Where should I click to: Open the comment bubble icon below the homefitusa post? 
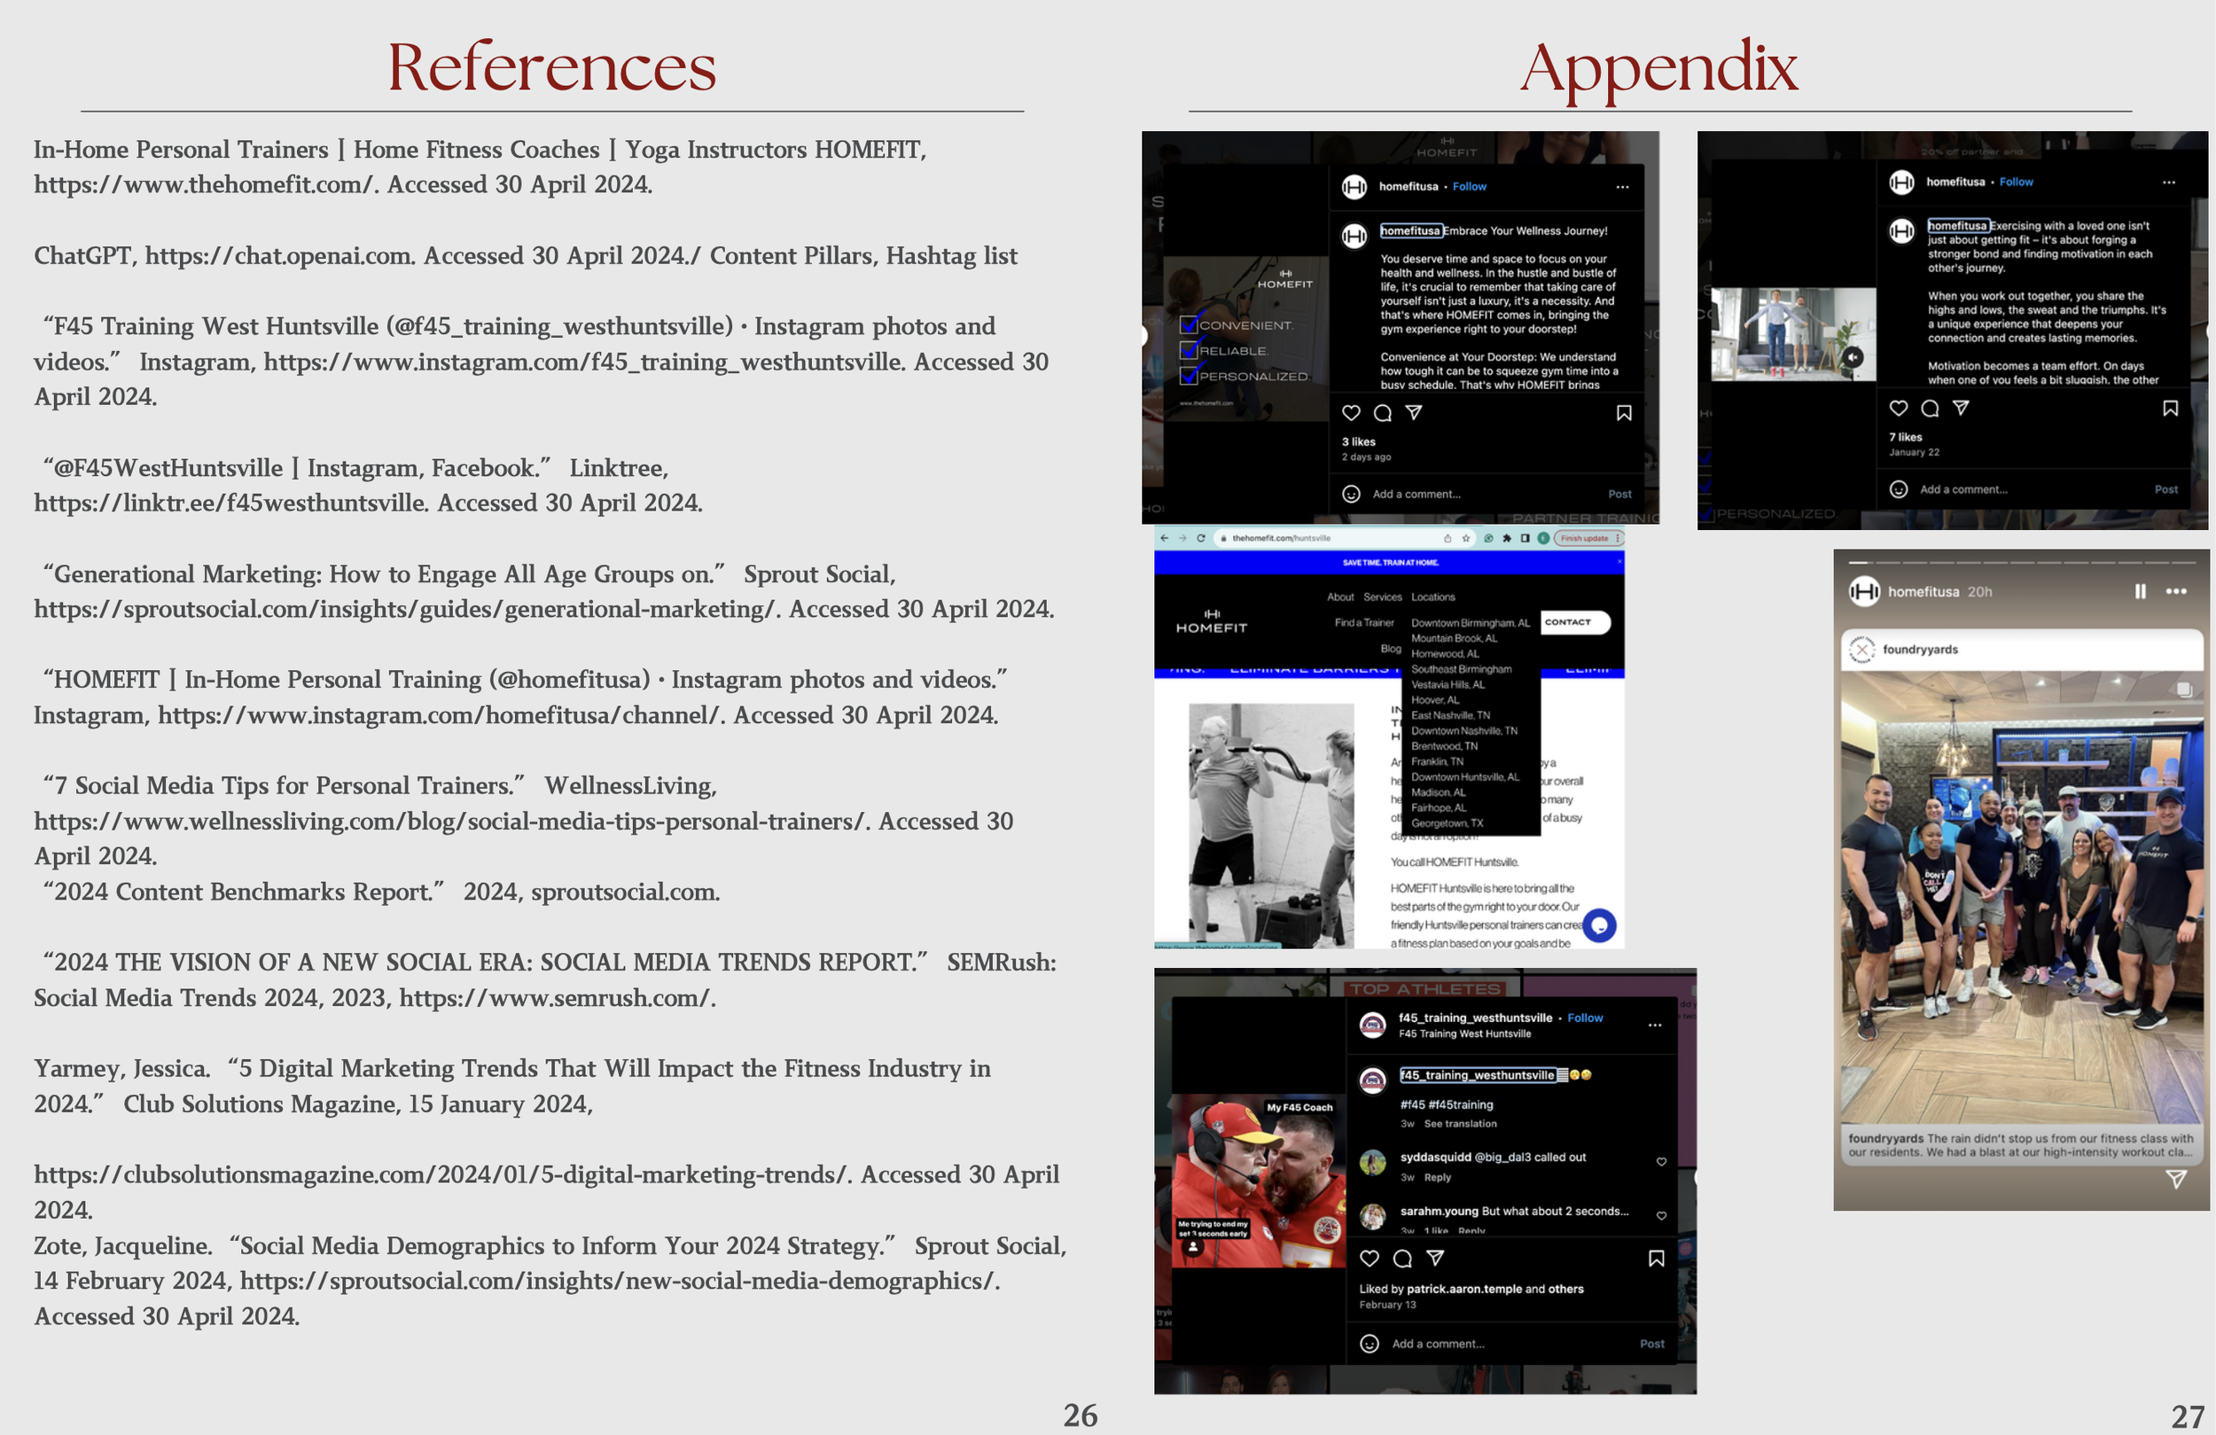click(x=1384, y=411)
